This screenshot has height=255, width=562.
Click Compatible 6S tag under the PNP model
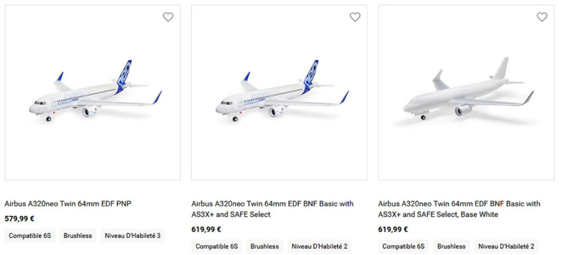(x=29, y=236)
